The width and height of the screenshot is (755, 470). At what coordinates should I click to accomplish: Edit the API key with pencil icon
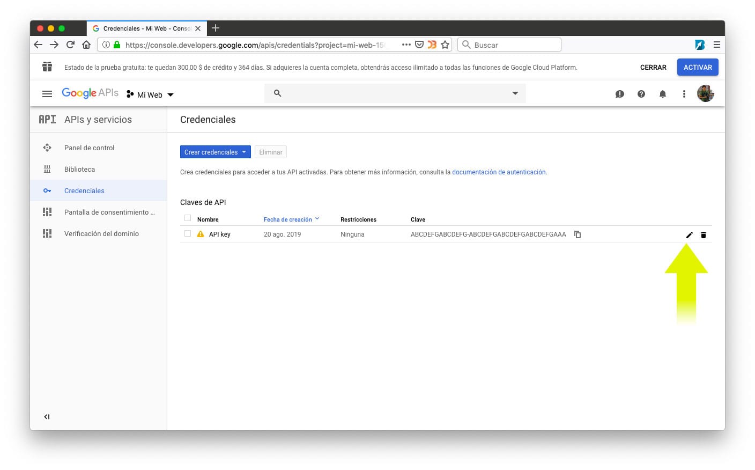coord(690,235)
